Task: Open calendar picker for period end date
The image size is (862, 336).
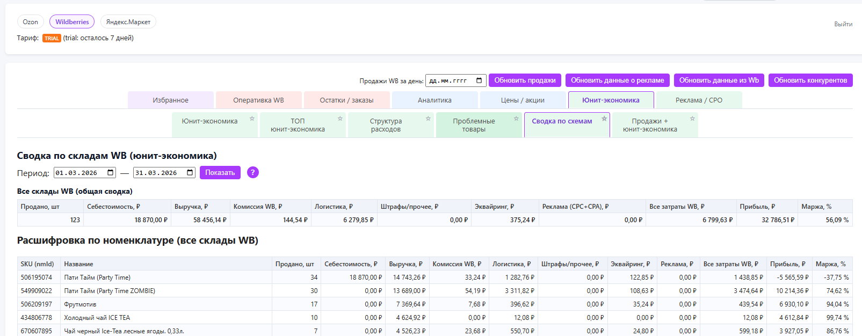Action: coord(190,173)
